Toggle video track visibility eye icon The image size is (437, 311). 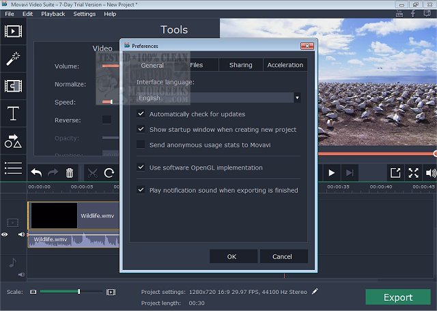(5, 234)
